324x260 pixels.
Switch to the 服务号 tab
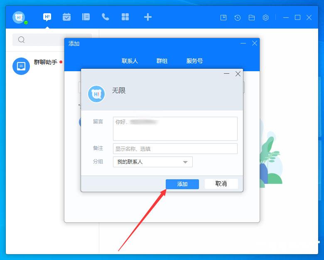click(194, 61)
